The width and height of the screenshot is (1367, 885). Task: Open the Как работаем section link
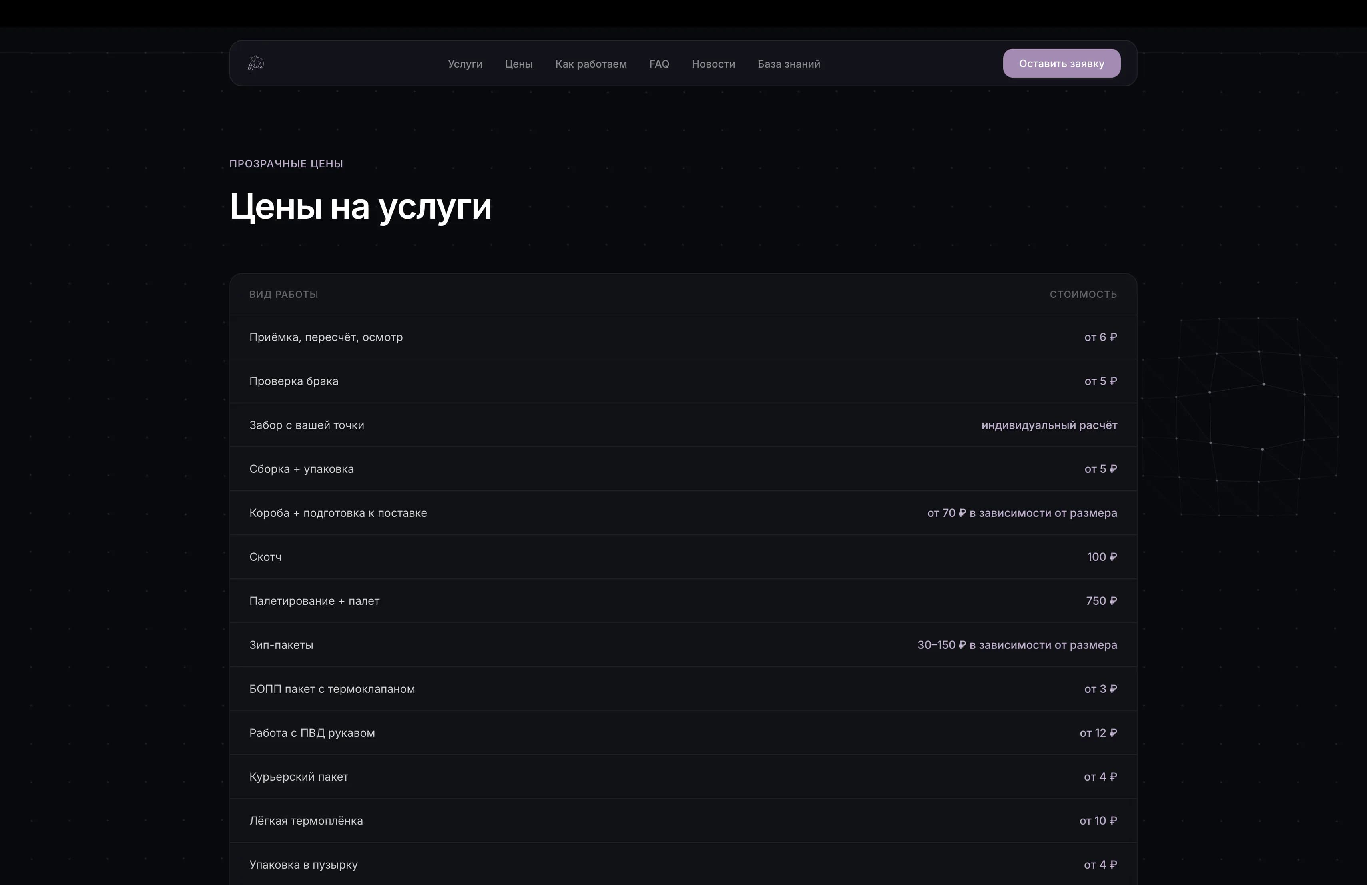[590, 64]
